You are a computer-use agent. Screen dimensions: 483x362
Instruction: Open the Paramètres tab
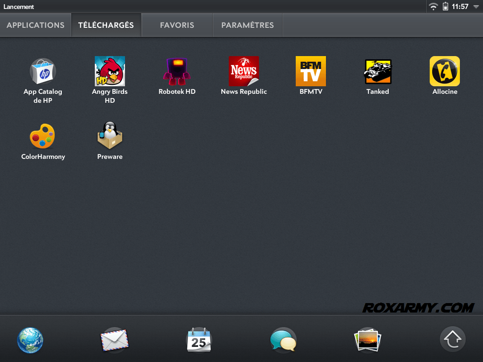[248, 25]
